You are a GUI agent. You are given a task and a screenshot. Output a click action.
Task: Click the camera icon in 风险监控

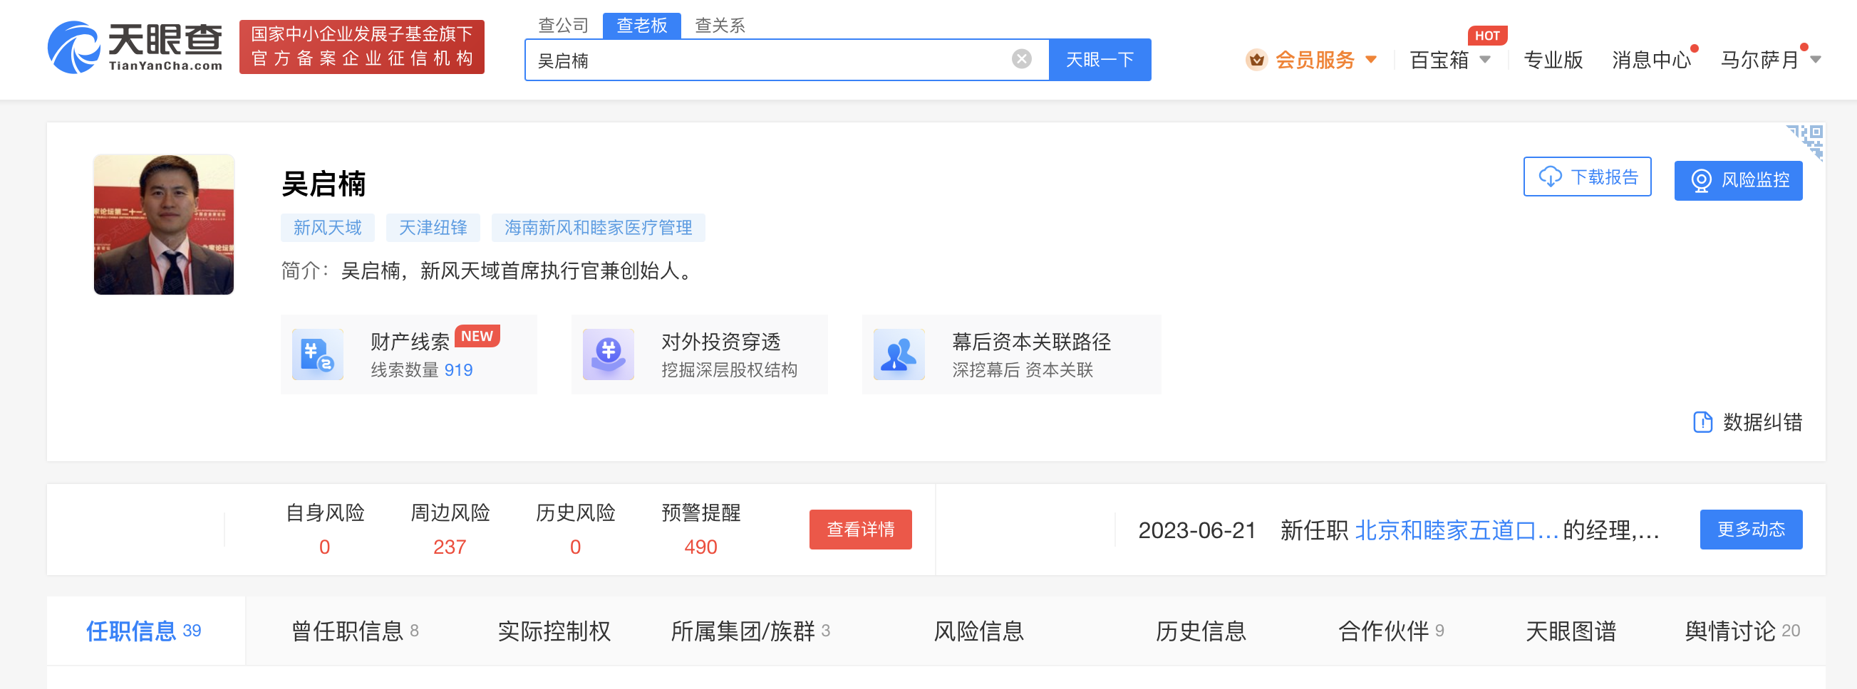click(1700, 181)
